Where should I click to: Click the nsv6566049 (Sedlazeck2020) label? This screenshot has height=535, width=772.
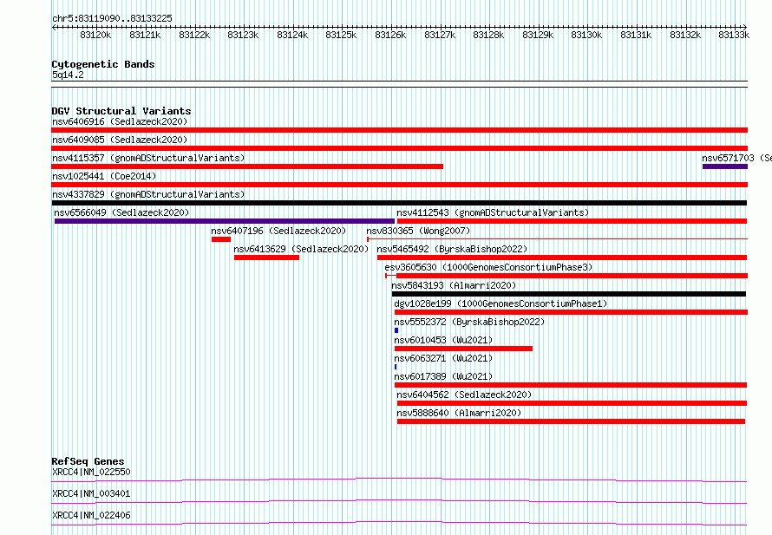coord(121,212)
